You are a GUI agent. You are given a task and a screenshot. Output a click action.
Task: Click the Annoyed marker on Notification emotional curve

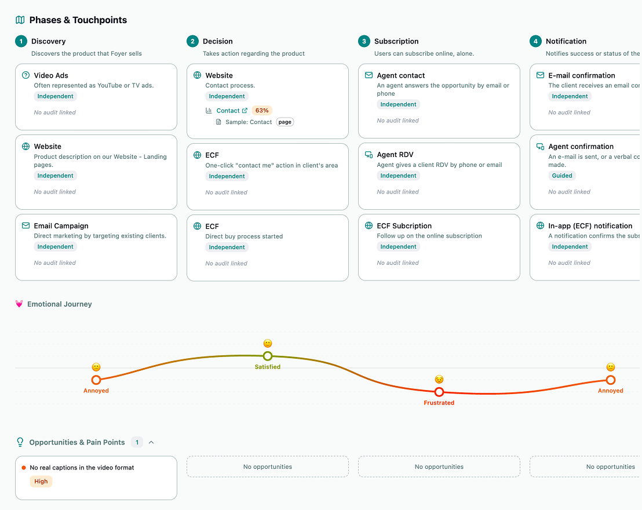coord(611,380)
